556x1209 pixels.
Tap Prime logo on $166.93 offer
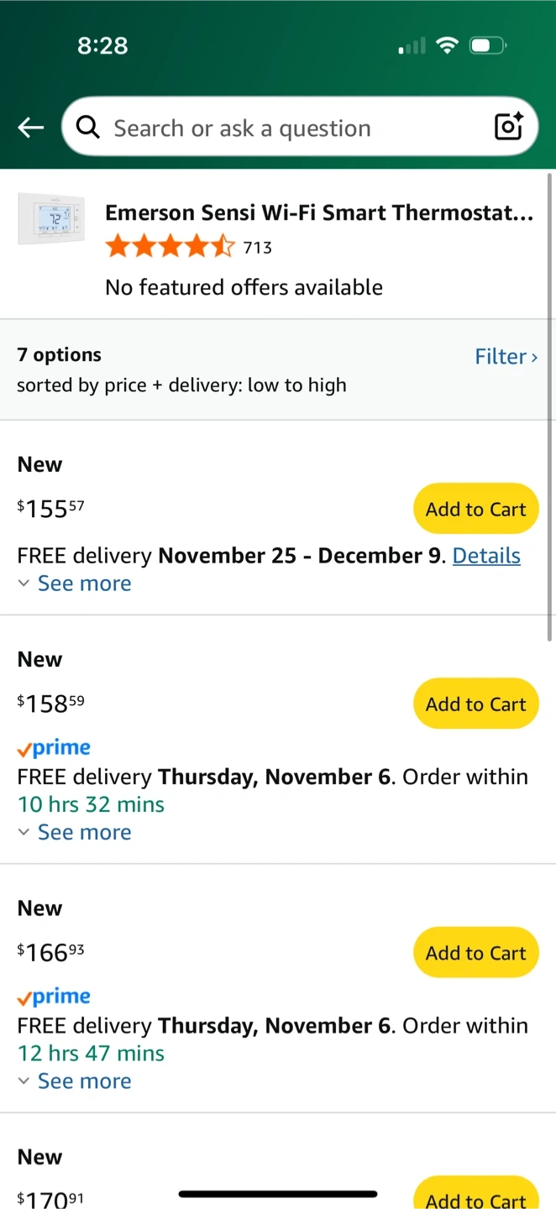pos(54,997)
